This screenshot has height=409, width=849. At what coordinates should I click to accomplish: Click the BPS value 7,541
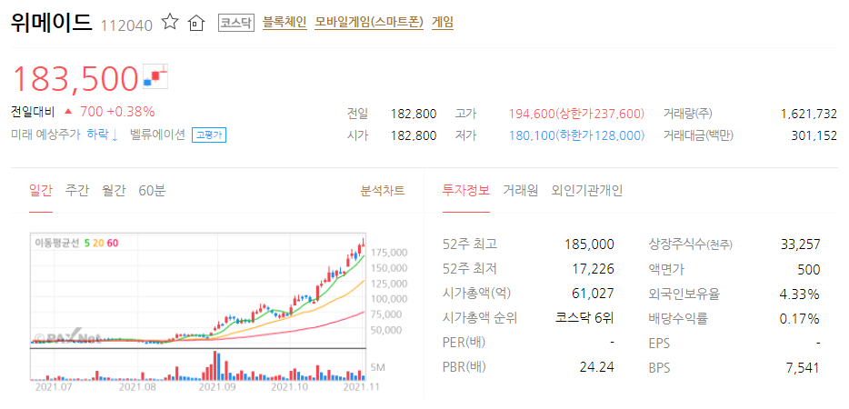pyautogui.click(x=803, y=368)
